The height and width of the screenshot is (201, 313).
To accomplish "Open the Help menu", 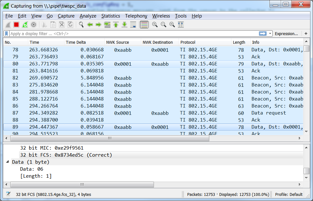I will click(197, 16).
